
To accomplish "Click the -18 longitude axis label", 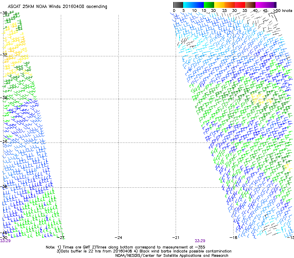I will click(x=234, y=238).
